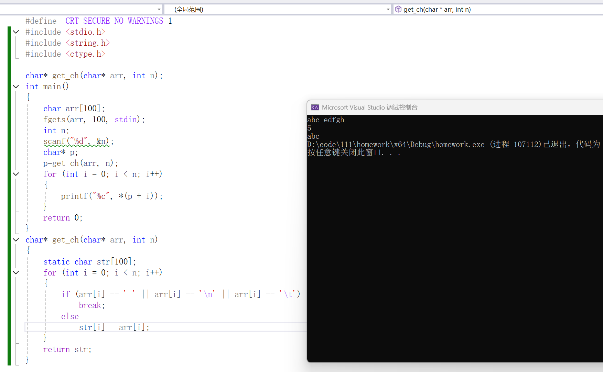Collapse the int main() function
The width and height of the screenshot is (603, 372).
[16, 87]
